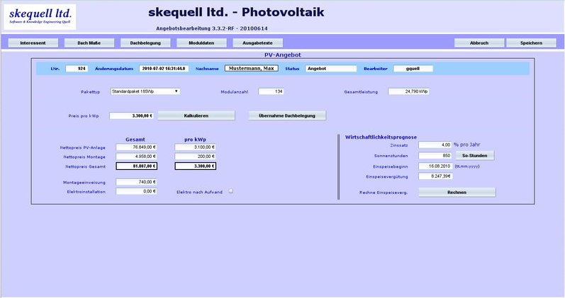
Task: Select the Nachname field Mustermann, Max
Action: coord(252,69)
